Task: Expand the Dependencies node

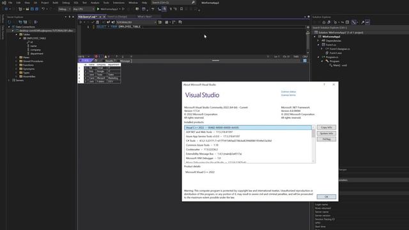Action: point(318,41)
